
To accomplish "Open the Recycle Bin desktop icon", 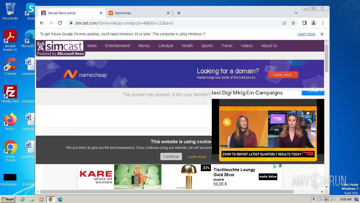I will [10, 11].
